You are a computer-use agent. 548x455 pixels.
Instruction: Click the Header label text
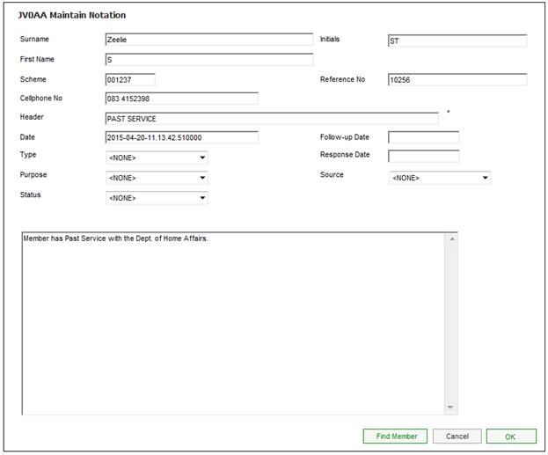(x=32, y=117)
